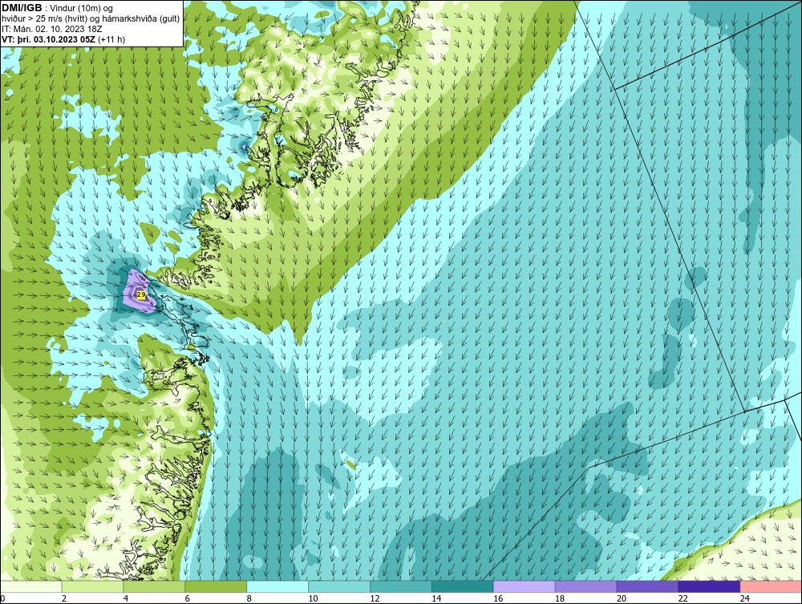The image size is (802, 604).
Task: Select the 12–14 m/s teal legend swatch
Action: point(401,586)
